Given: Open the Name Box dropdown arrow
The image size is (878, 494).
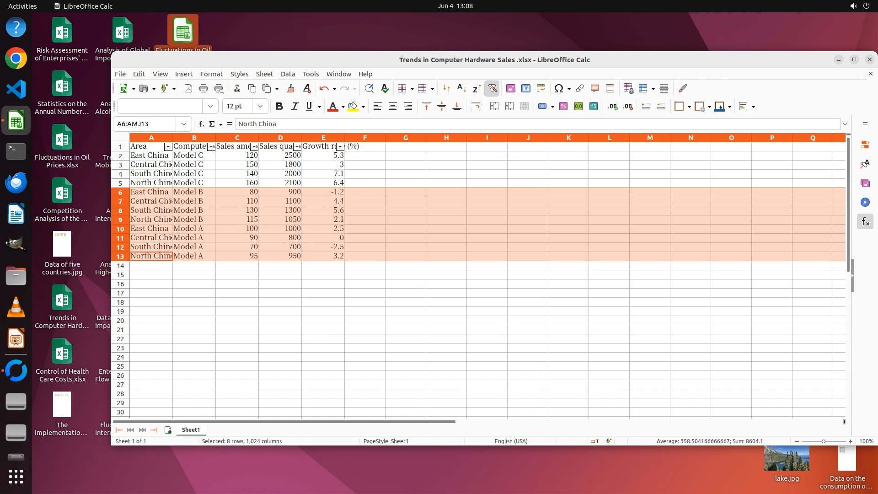Looking at the screenshot, I should click(x=183, y=124).
